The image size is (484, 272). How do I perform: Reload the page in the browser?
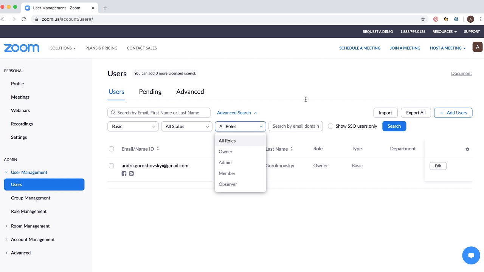(24, 19)
